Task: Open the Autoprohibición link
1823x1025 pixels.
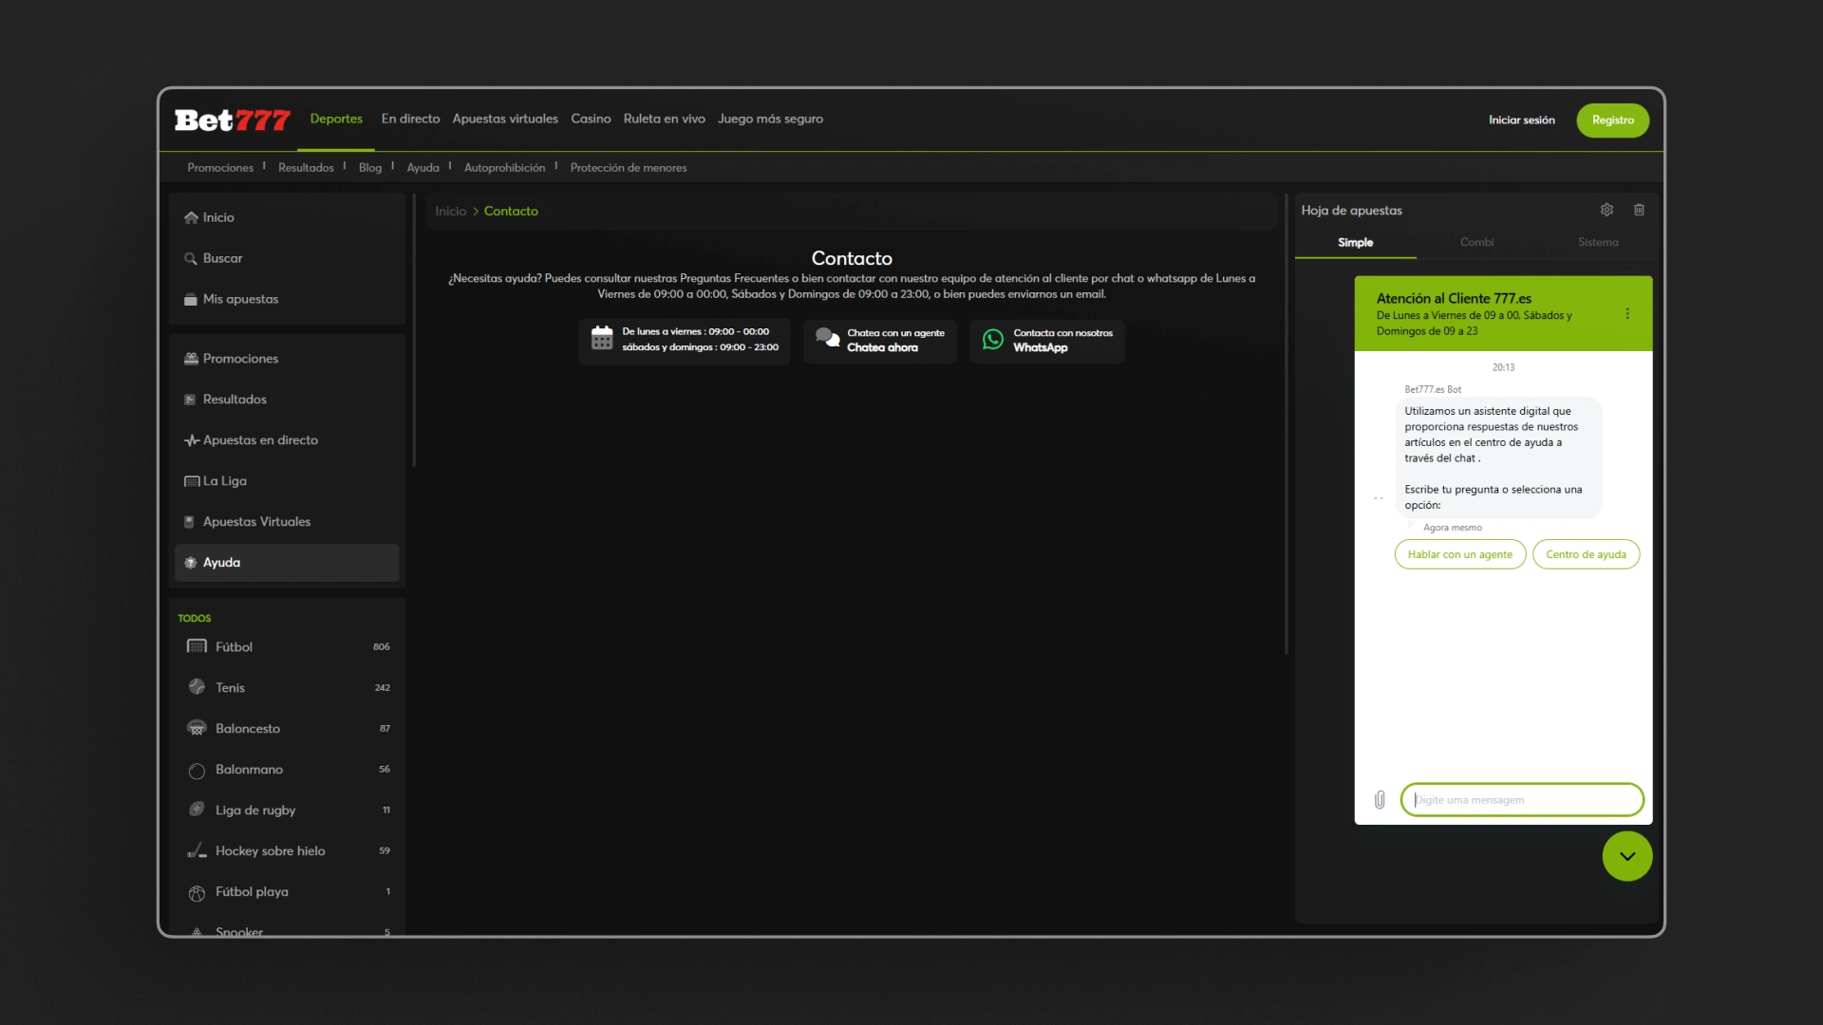Action: point(504,168)
